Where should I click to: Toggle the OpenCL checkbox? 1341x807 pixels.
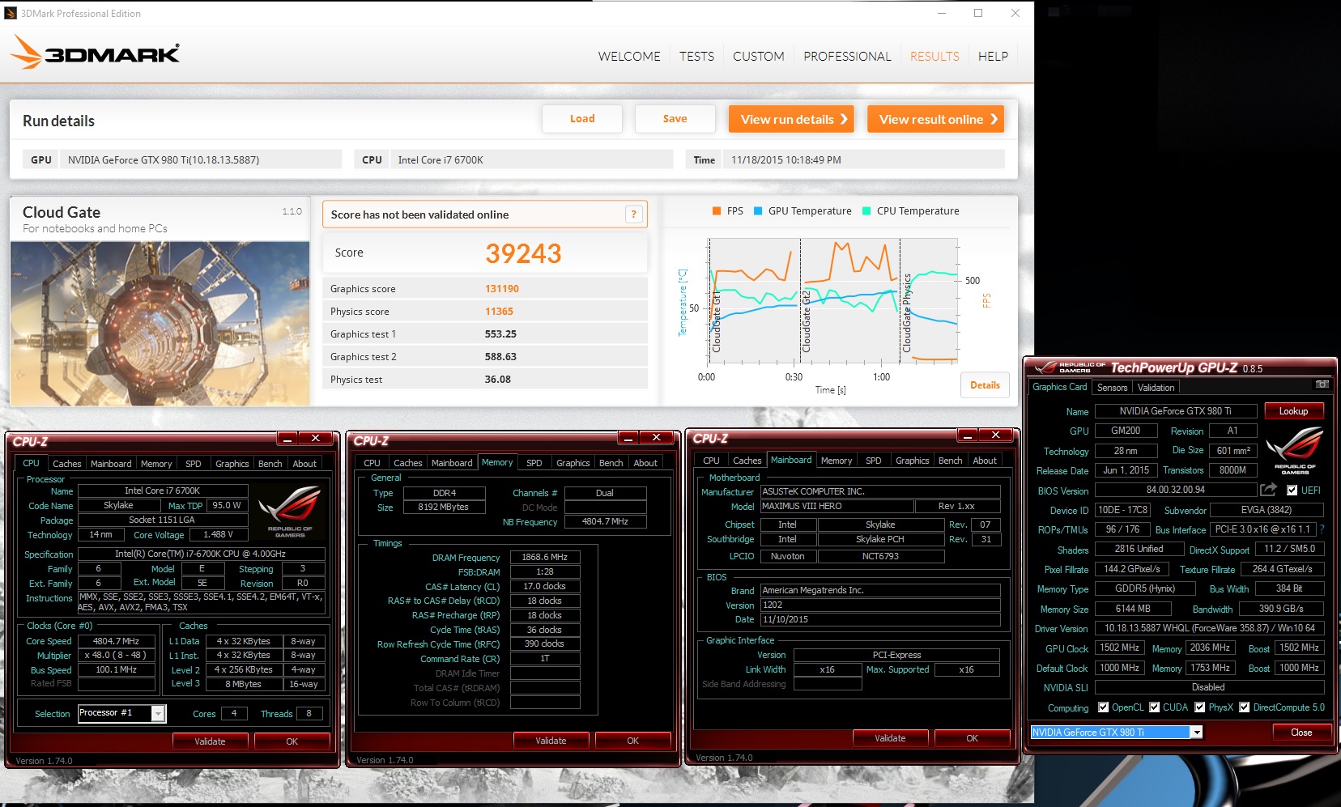pyautogui.click(x=1103, y=707)
